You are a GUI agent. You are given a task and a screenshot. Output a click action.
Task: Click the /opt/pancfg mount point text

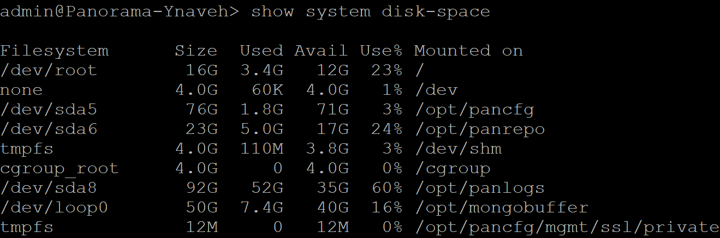click(474, 109)
